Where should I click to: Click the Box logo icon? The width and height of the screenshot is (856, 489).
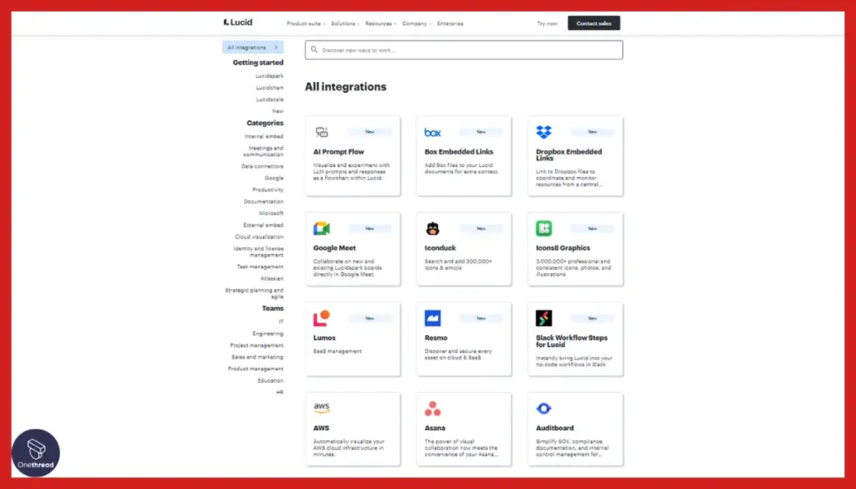click(x=432, y=133)
